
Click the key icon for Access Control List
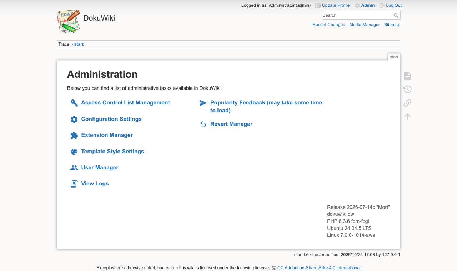(x=74, y=103)
